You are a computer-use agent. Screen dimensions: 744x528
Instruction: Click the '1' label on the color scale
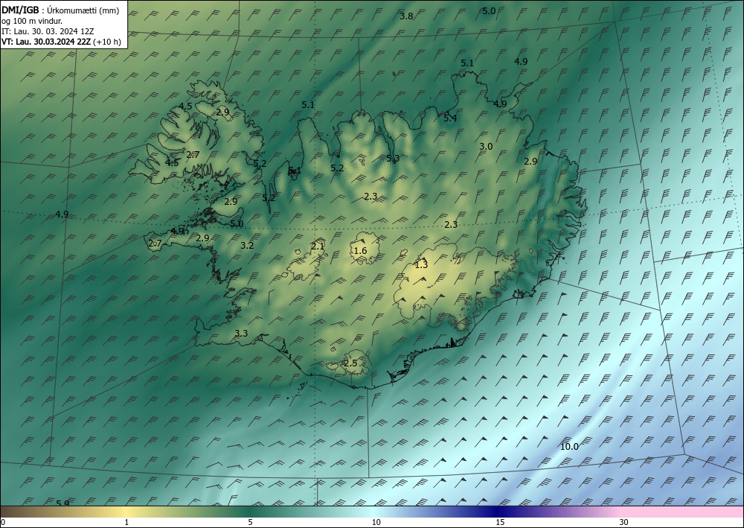(x=126, y=522)
